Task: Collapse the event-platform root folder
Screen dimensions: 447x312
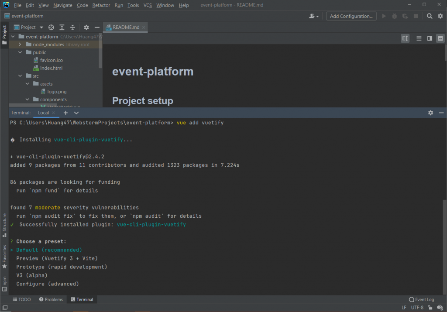Action: point(13,37)
